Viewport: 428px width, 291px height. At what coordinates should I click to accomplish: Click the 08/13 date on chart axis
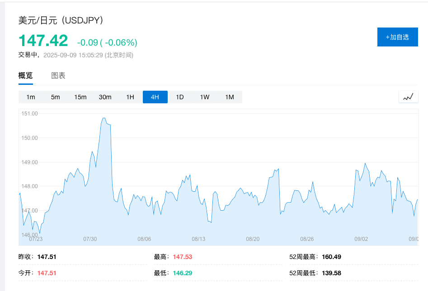pos(198,239)
